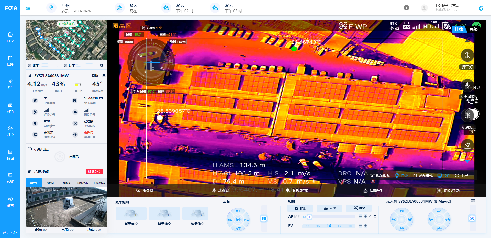Collapse payload panel with up arrow
Viewport: 491px width, 238px height.
point(467,41)
